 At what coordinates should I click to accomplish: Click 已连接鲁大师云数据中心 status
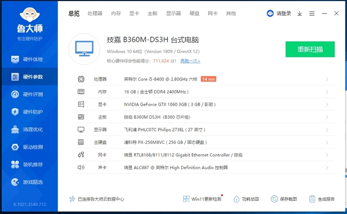pos(96,199)
